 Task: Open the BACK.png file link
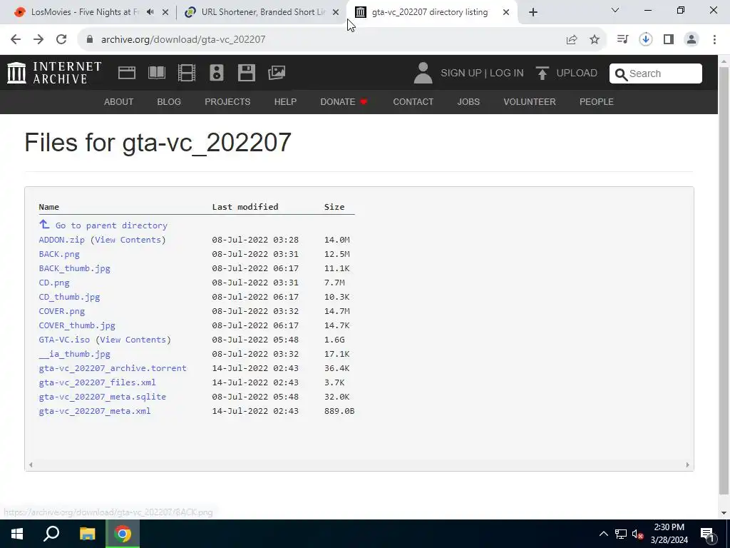[59, 254]
